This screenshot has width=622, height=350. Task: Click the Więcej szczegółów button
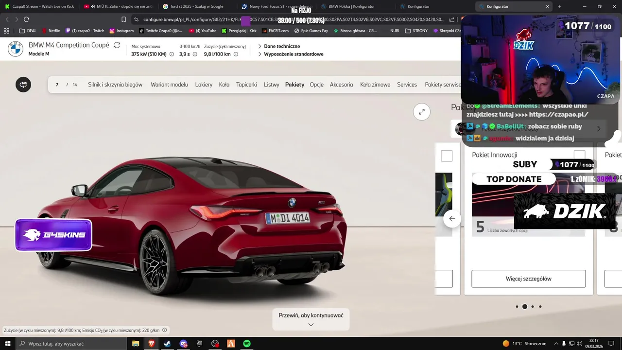[x=528, y=279]
